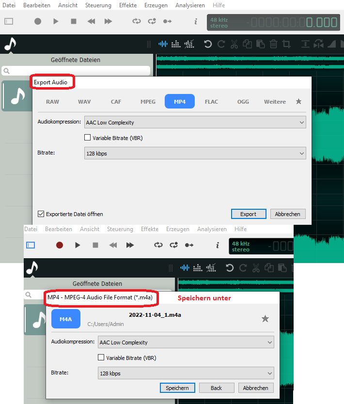Viewport: 344px width, 404px height.
Task: Click the undo icon in the upper window
Action: click(x=208, y=44)
